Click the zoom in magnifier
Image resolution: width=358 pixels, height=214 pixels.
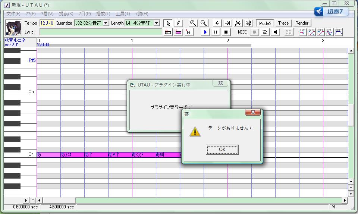[x=193, y=23]
